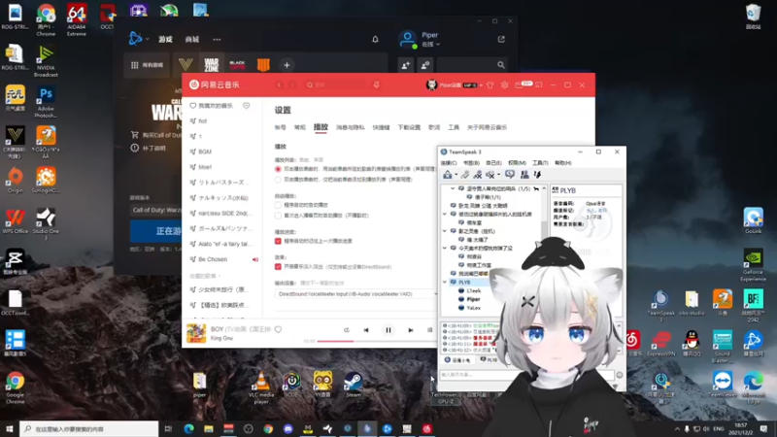Open the skin shirt icon in NetEase Music

(x=490, y=84)
